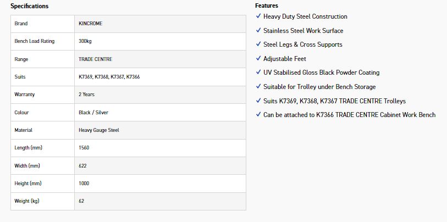Click checkmark next to Adjustable Feet
The width and height of the screenshot is (447, 222).
tap(258, 58)
